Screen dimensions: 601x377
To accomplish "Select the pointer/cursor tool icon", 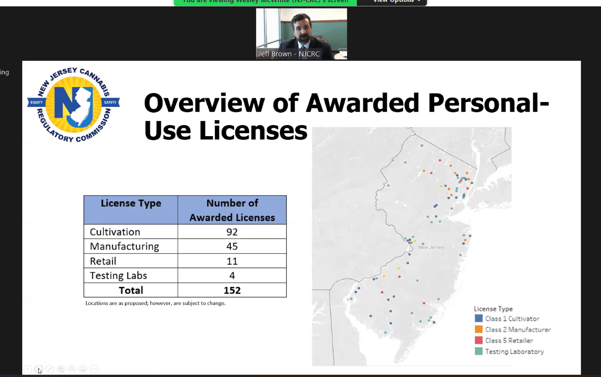I will 39,369.
